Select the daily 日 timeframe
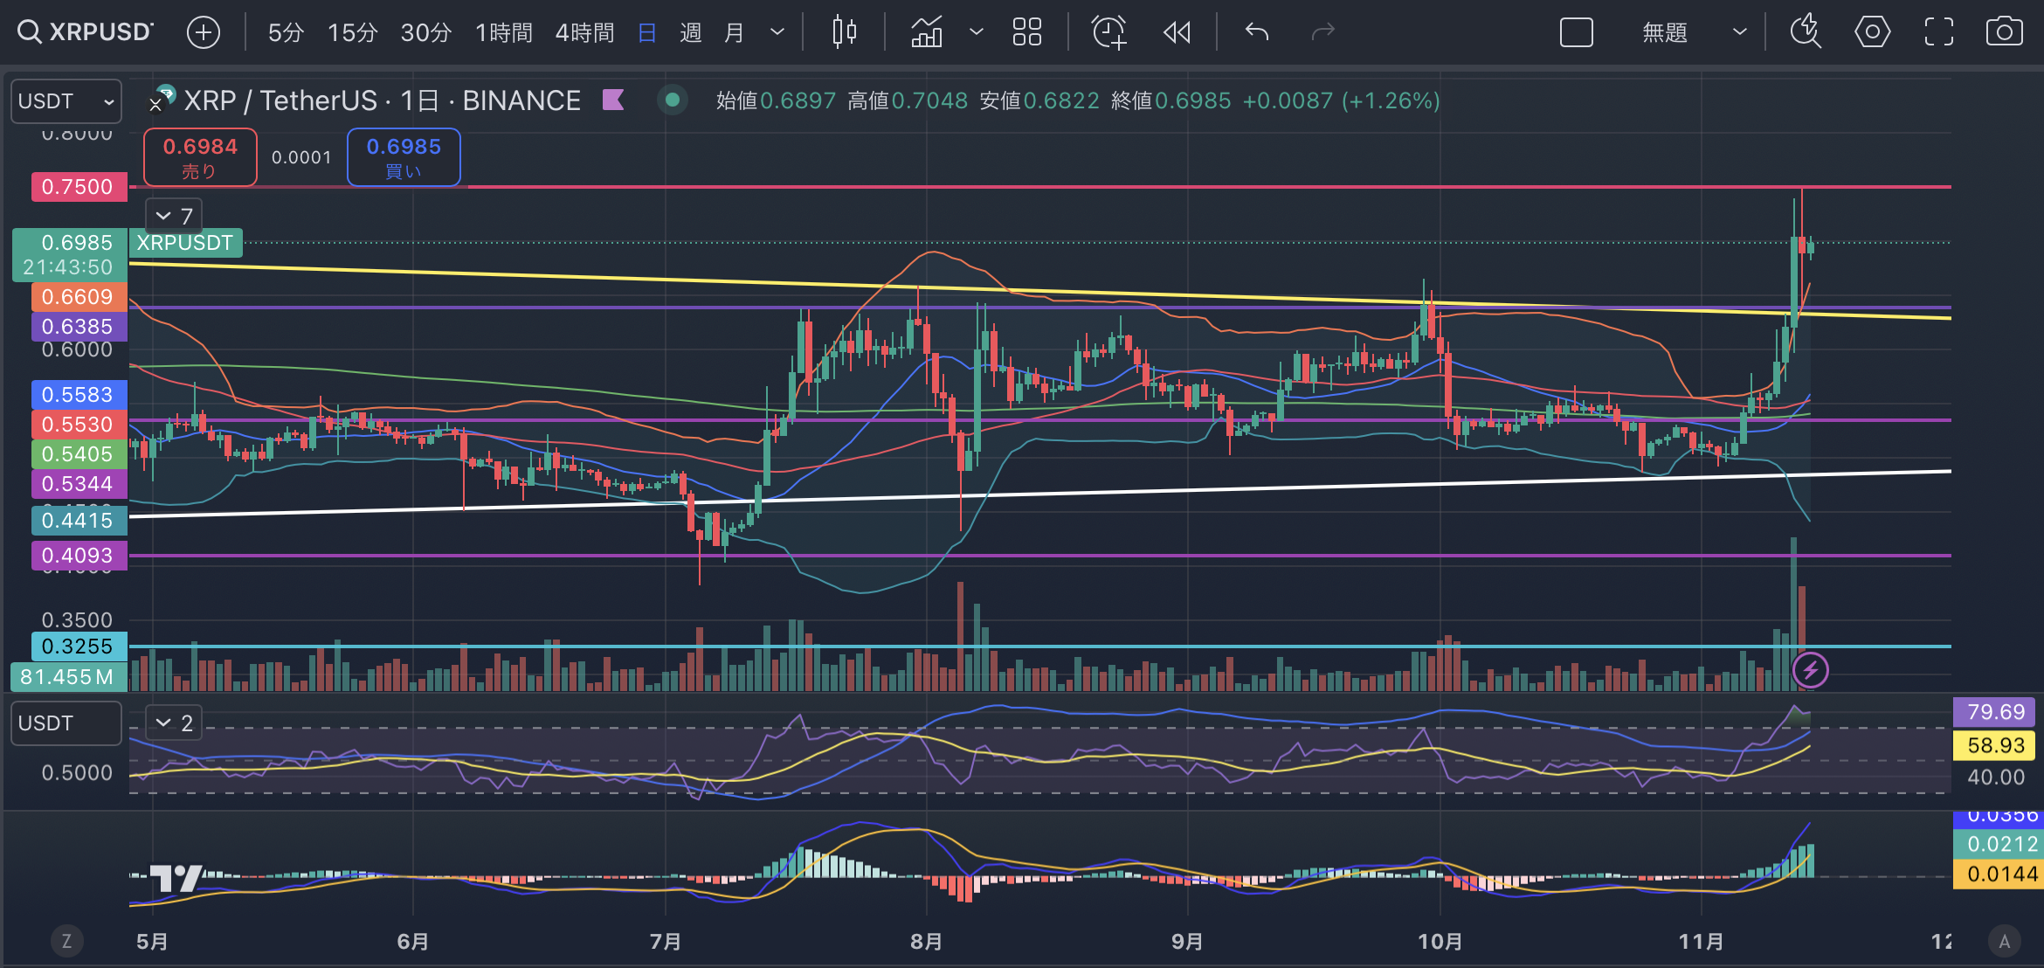This screenshot has height=968, width=2044. tap(647, 33)
